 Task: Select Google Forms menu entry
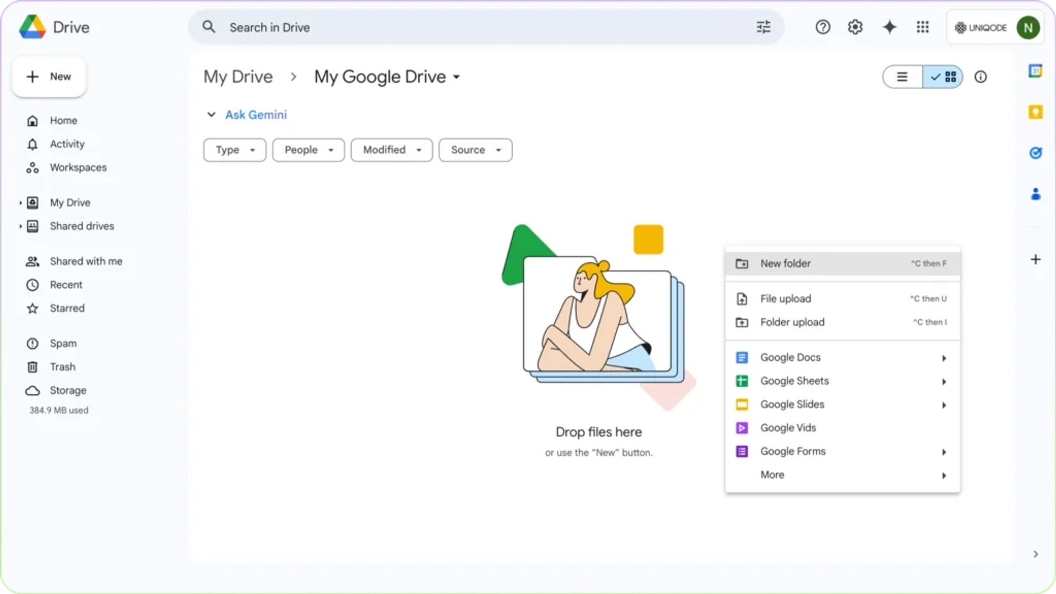[x=843, y=452]
